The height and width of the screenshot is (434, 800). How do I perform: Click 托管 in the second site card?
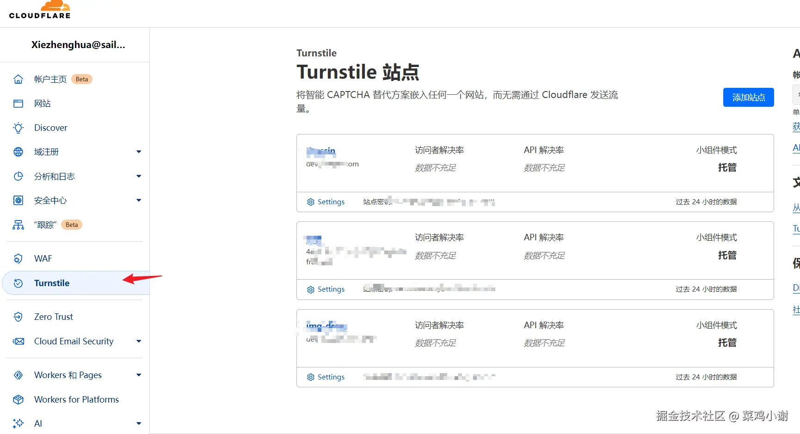click(x=727, y=255)
